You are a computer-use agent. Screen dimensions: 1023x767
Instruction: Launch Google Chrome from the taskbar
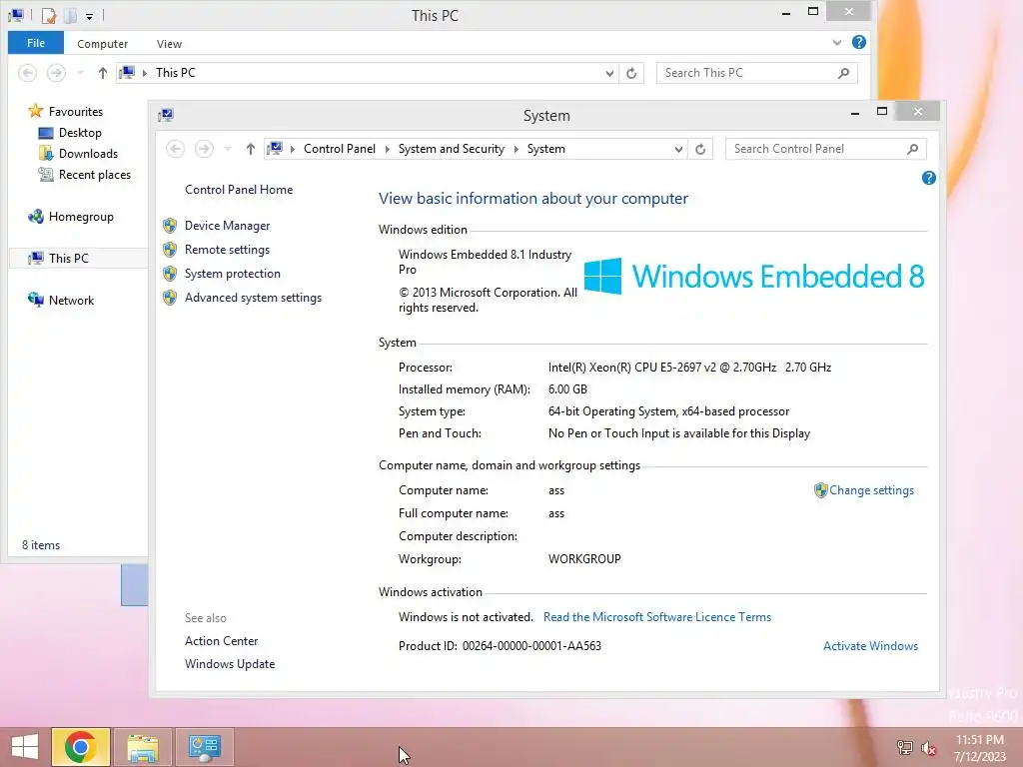click(80, 747)
